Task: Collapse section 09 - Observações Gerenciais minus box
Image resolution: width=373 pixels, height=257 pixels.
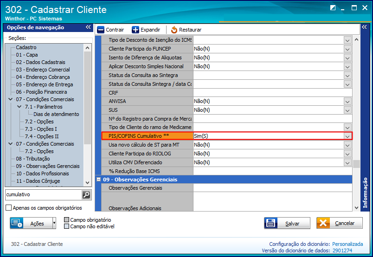Action: [x=98, y=180]
